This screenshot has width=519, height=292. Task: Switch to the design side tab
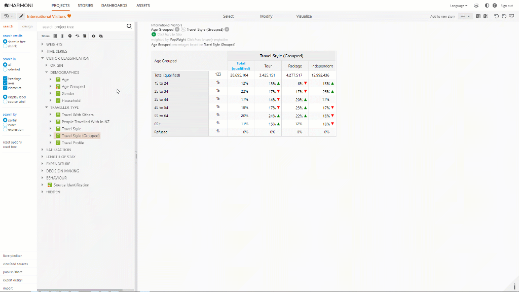pos(27,26)
